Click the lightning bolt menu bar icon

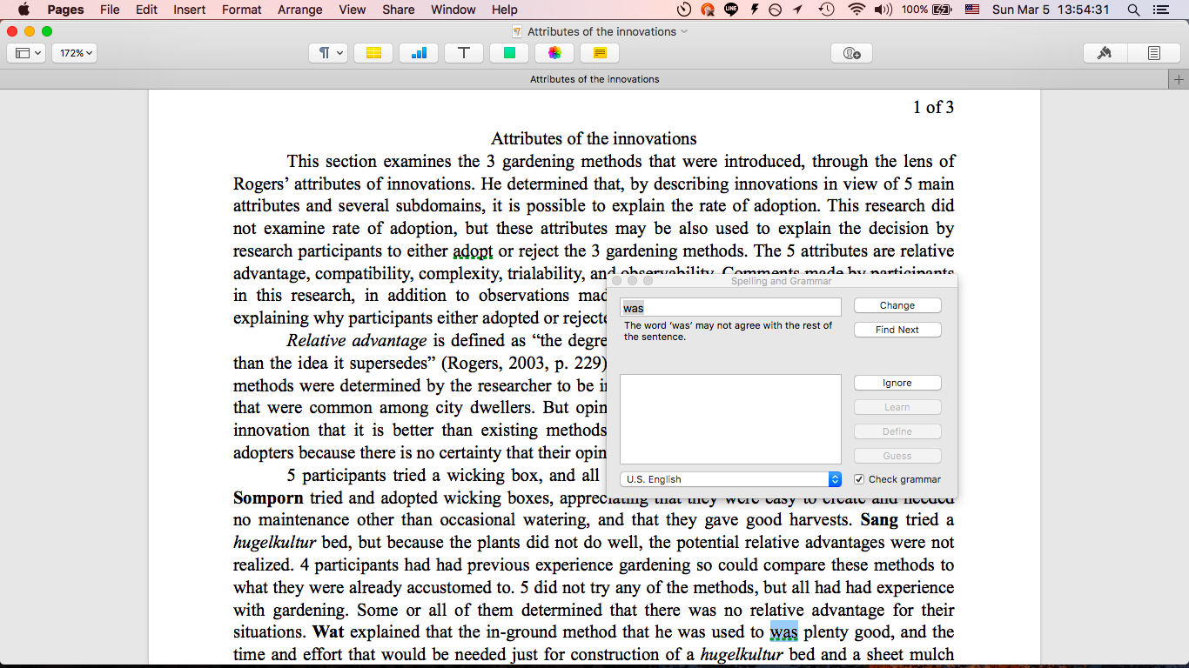[x=754, y=10]
